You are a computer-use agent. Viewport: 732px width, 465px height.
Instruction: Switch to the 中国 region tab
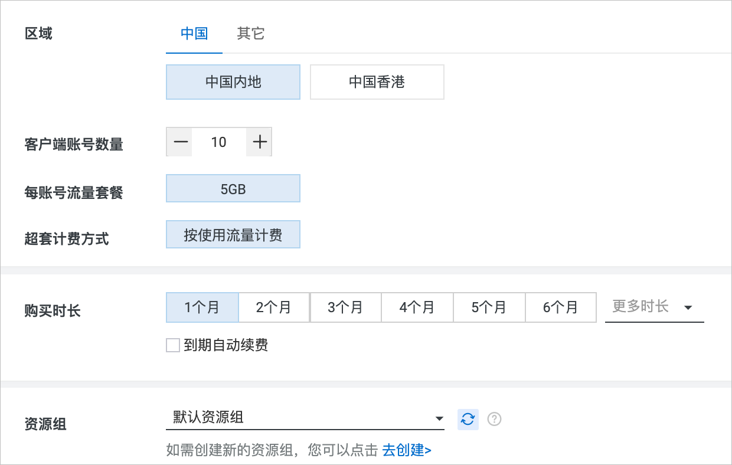(x=194, y=34)
